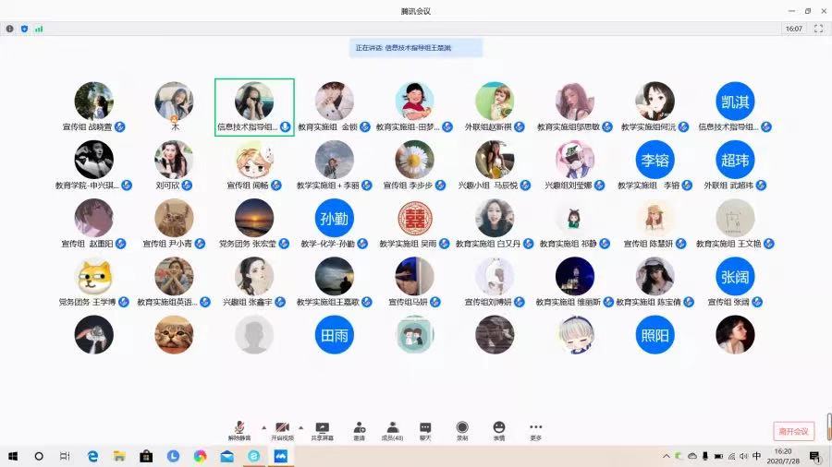Start recording with the 录制 icon
The width and height of the screenshot is (832, 467).
pyautogui.click(x=462, y=430)
